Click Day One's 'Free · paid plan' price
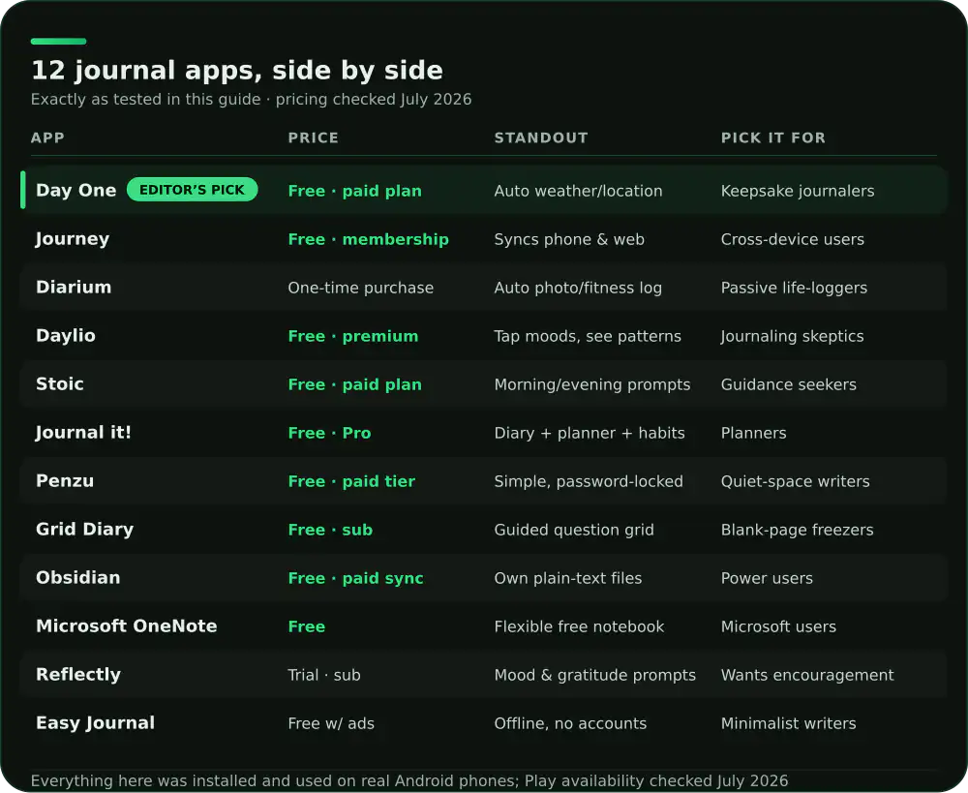Image resolution: width=968 pixels, height=793 pixels. click(355, 191)
